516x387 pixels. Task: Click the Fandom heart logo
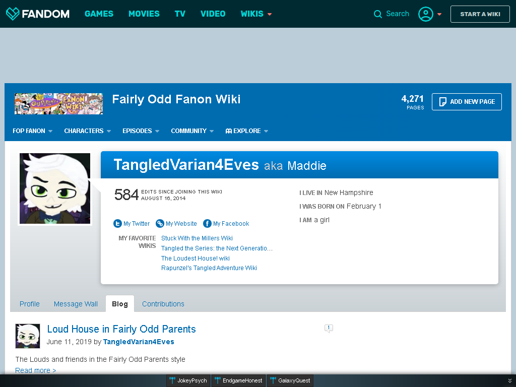(13, 14)
